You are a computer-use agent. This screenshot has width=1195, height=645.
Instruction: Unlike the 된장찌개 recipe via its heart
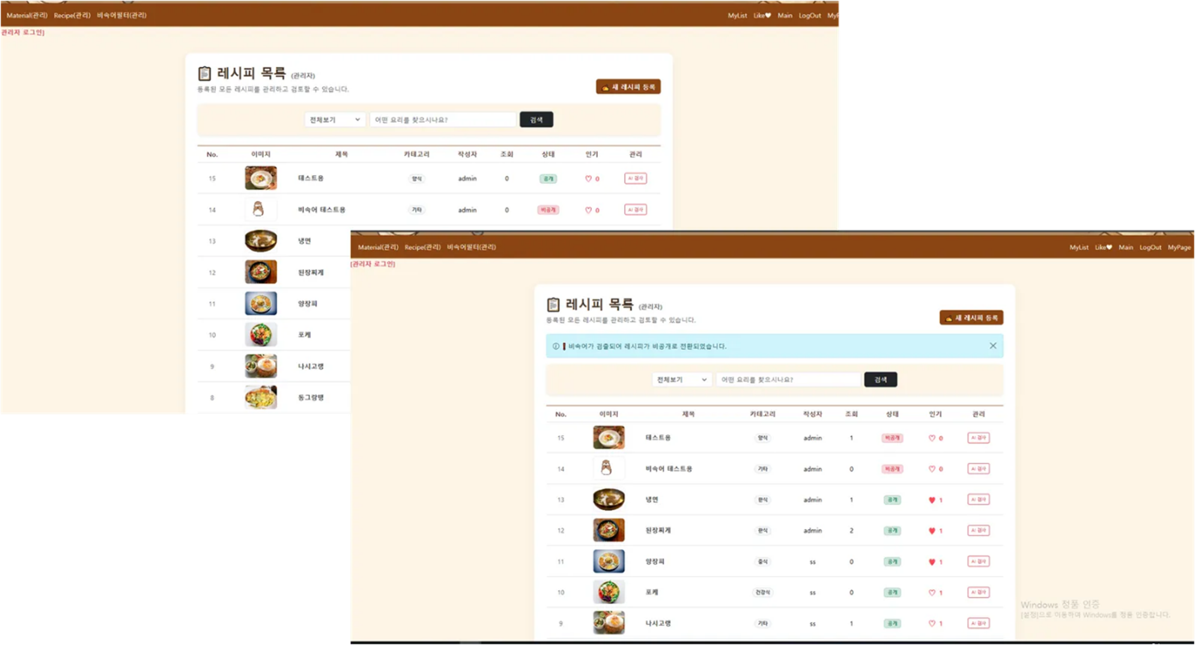(932, 531)
